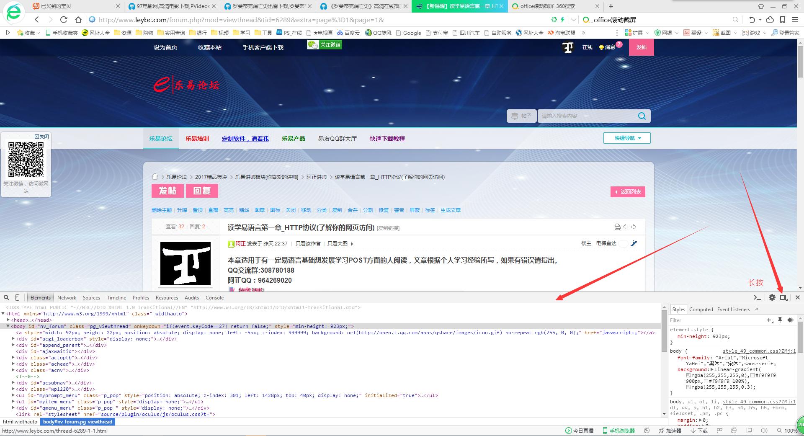
Task: Switch to the Network tab in DevTools
Action: pyautogui.click(x=67, y=297)
